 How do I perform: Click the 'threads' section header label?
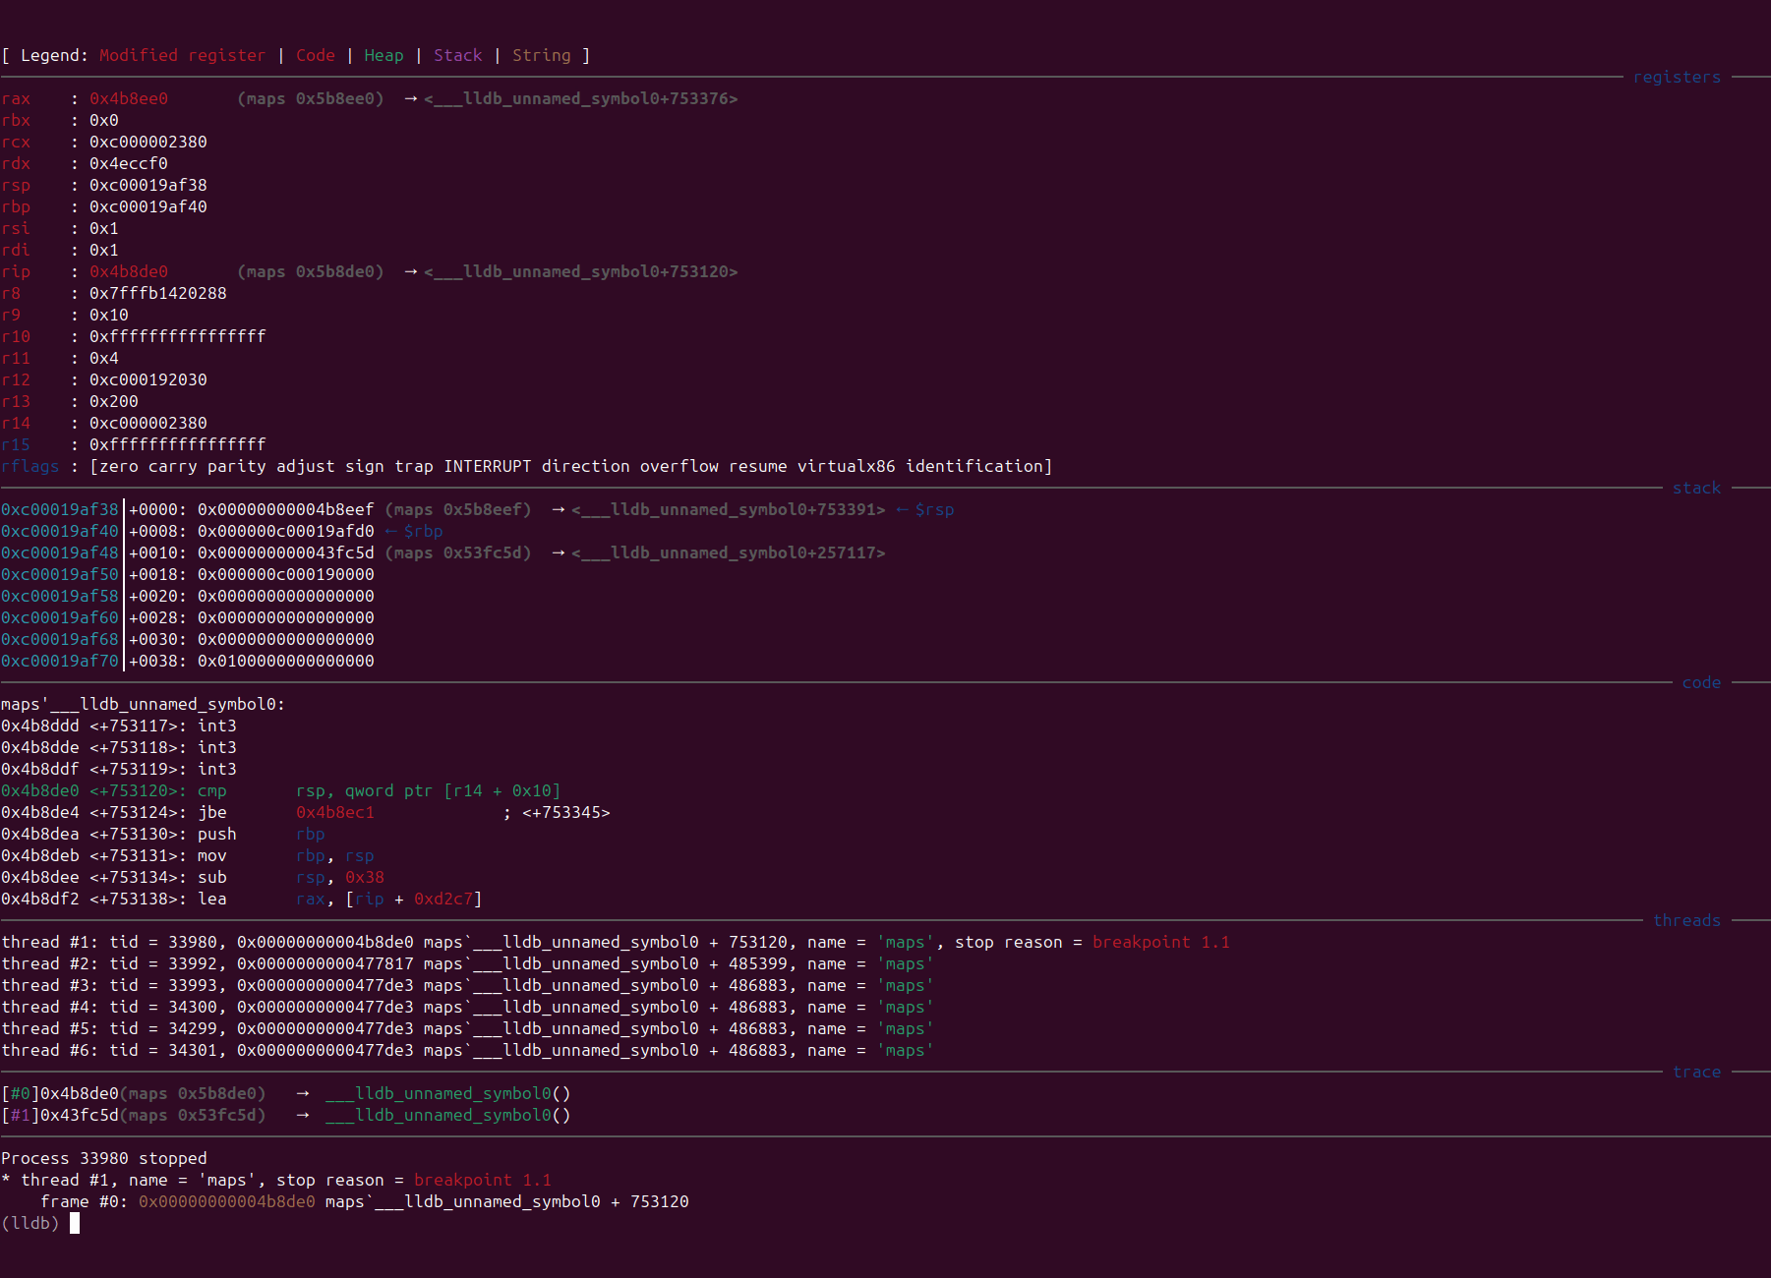tap(1686, 920)
